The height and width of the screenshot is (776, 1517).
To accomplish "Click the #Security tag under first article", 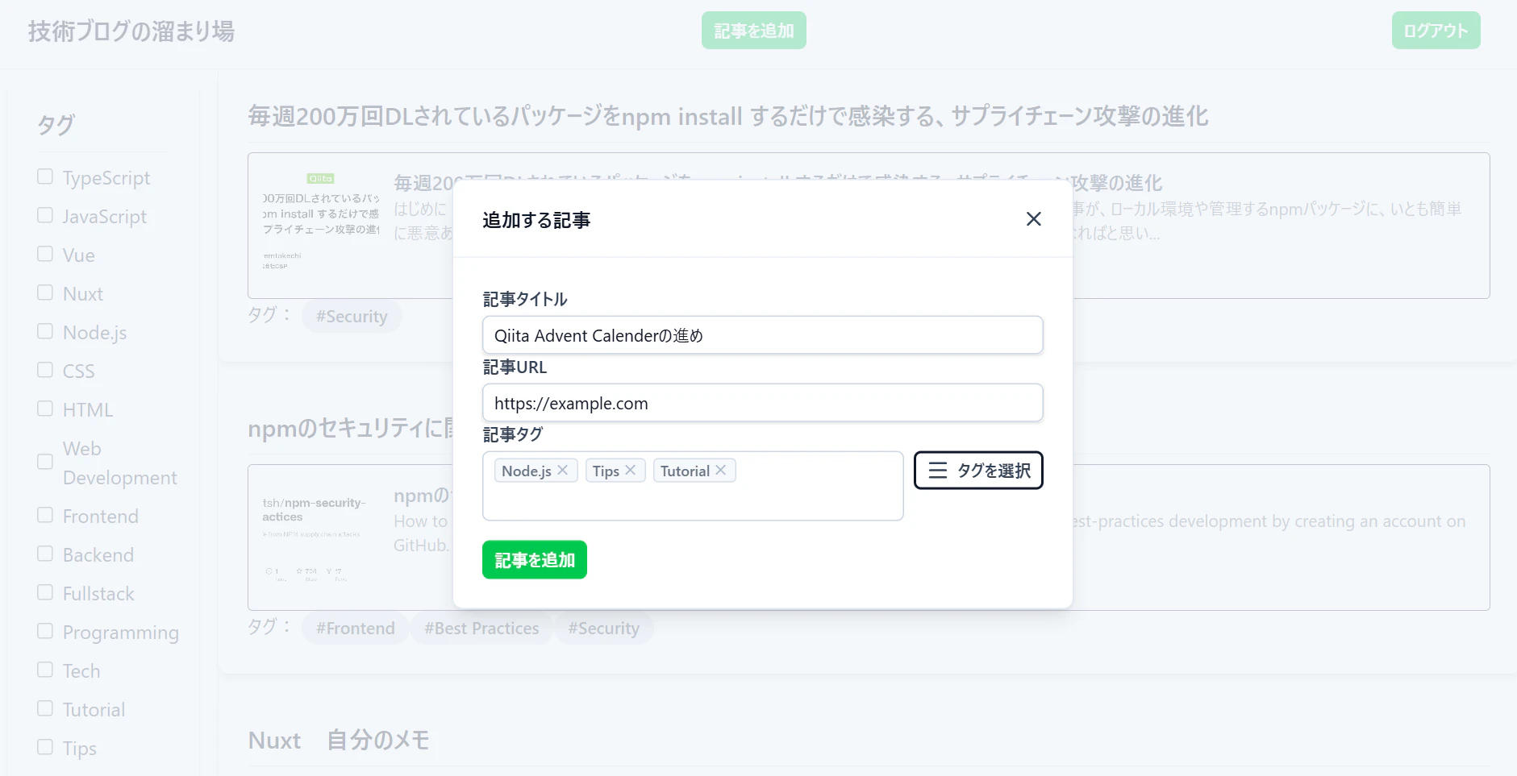I will (352, 316).
